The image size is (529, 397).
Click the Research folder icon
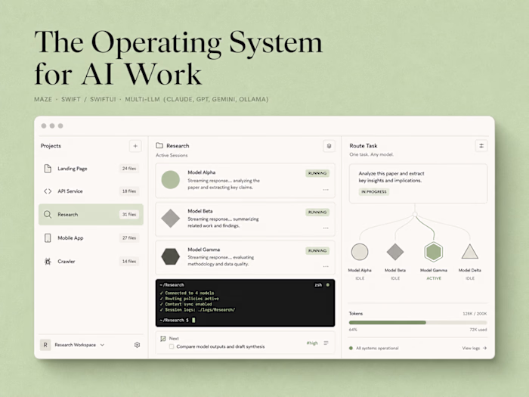coord(159,145)
